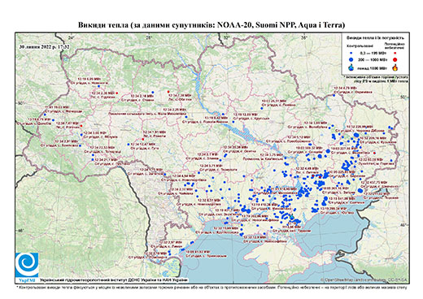Screen dimensions: 423x299
Task: Click the blue marker near с. Окремівка label
Action: [334, 95]
